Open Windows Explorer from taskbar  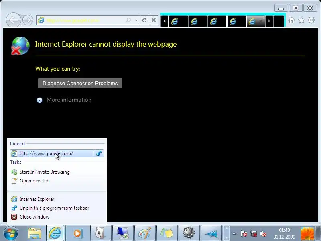[35, 233]
